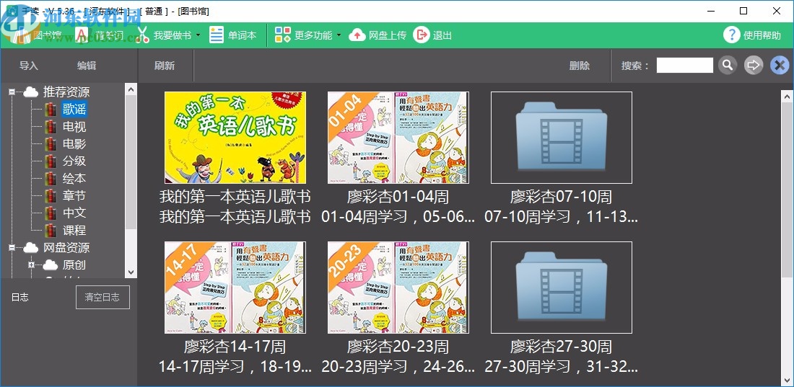Click the book icon beside 分级
794x387 pixels.
[x=51, y=161]
